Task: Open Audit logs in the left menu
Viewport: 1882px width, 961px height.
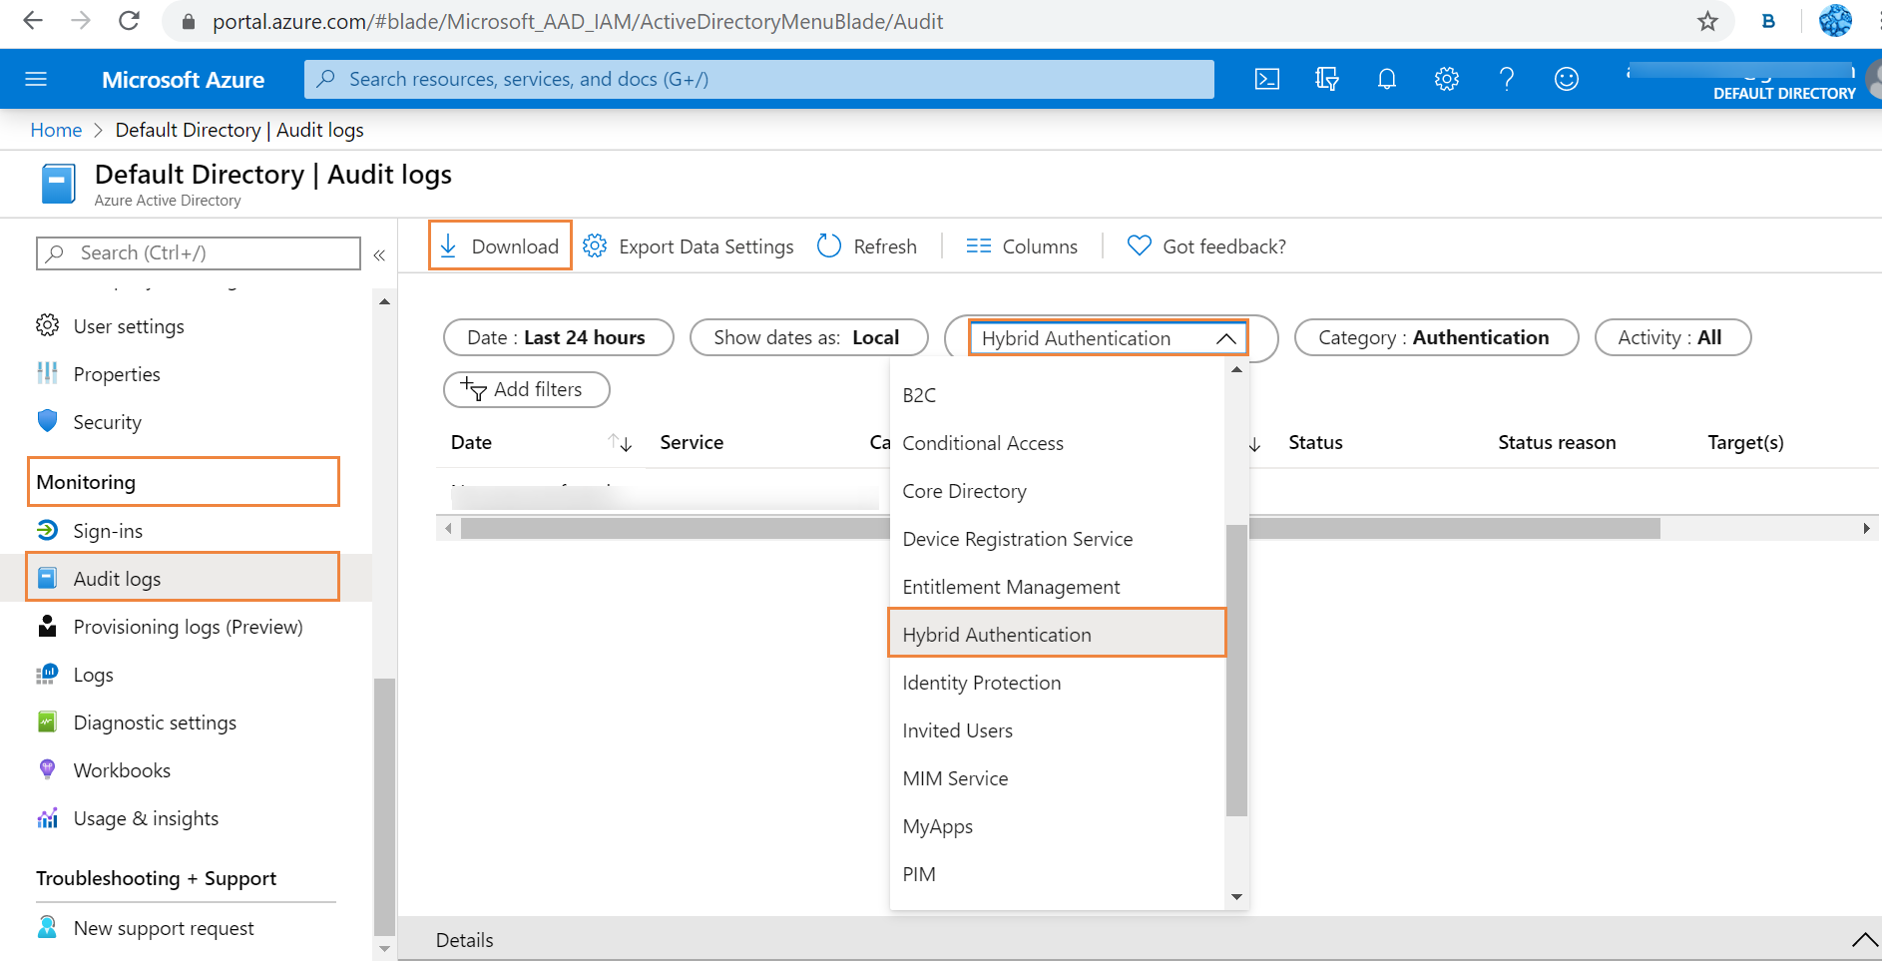Action: point(183,578)
